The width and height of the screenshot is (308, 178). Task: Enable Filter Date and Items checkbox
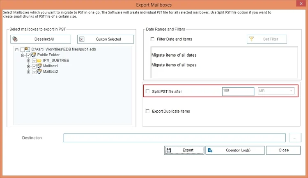[152, 39]
